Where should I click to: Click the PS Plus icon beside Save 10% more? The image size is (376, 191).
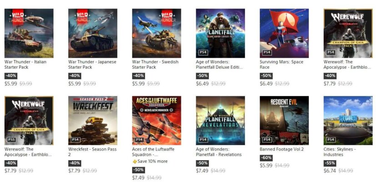click(x=135, y=161)
